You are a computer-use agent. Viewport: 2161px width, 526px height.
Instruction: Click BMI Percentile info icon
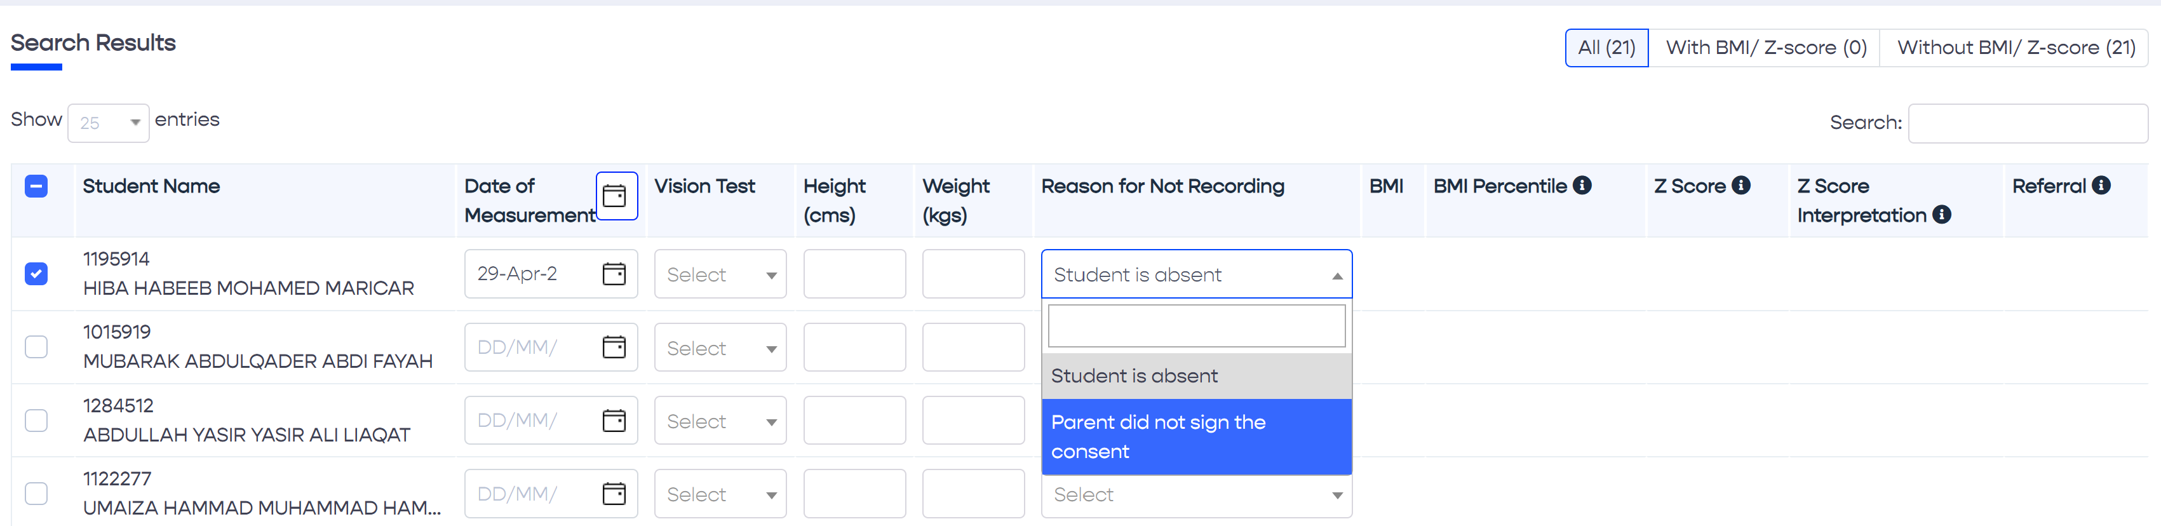coord(1582,185)
